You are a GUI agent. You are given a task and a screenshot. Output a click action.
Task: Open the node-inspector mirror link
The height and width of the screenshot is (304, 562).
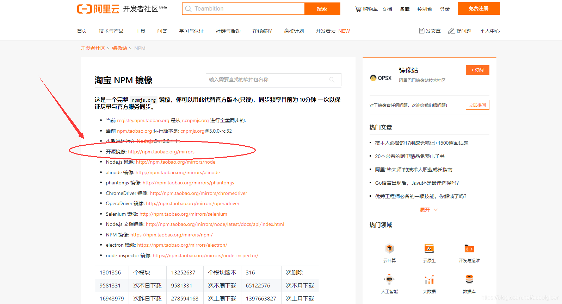(x=205, y=255)
